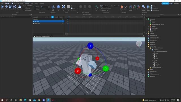Launch Roblox Studio from the taskbar
The height and width of the screenshot is (102, 181).
coord(48,100)
